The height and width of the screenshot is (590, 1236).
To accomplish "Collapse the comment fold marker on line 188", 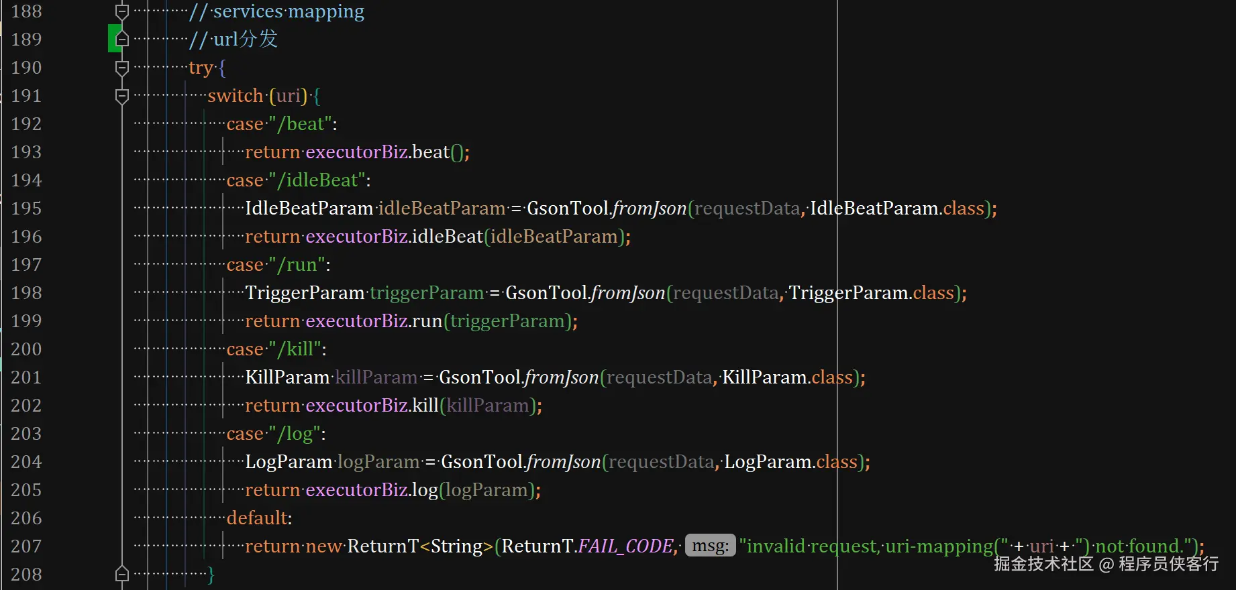I will 121,11.
